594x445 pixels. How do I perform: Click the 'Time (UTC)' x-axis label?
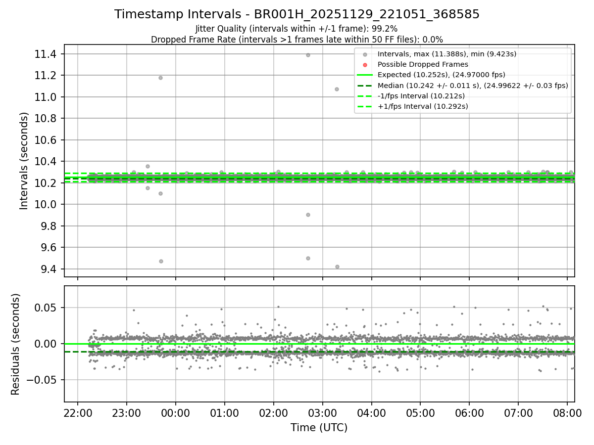pyautogui.click(x=319, y=428)
